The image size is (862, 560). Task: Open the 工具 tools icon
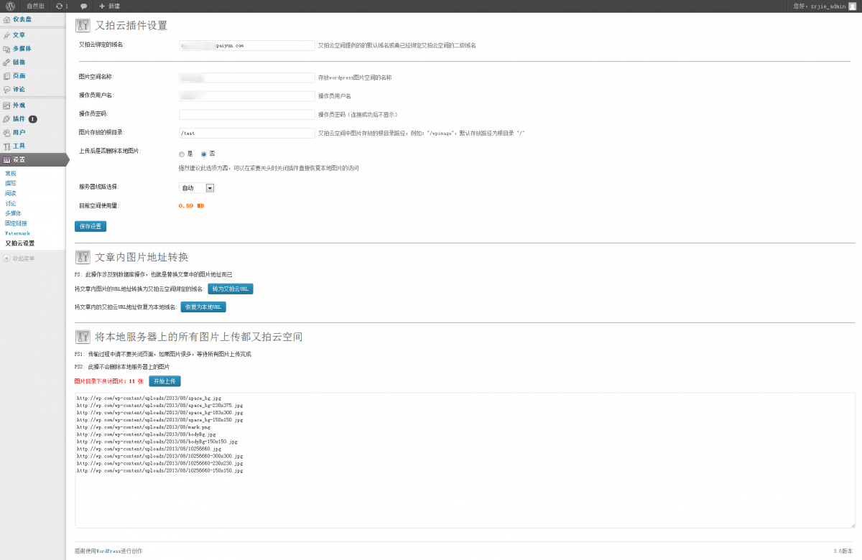(x=7, y=146)
